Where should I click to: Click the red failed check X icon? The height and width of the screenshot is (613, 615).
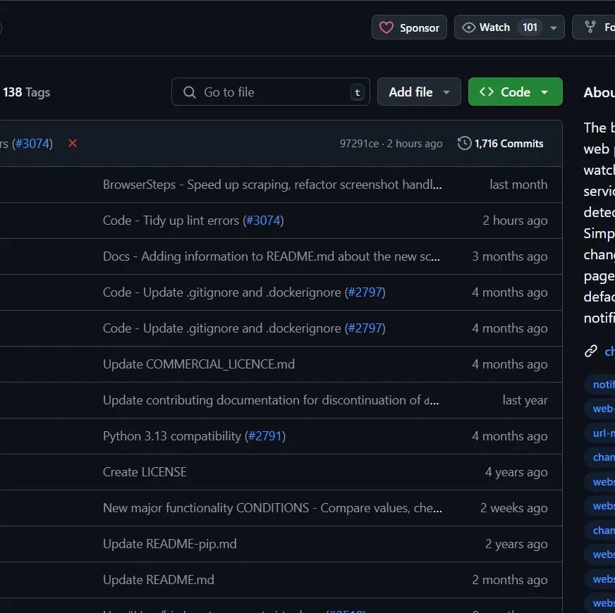(73, 143)
